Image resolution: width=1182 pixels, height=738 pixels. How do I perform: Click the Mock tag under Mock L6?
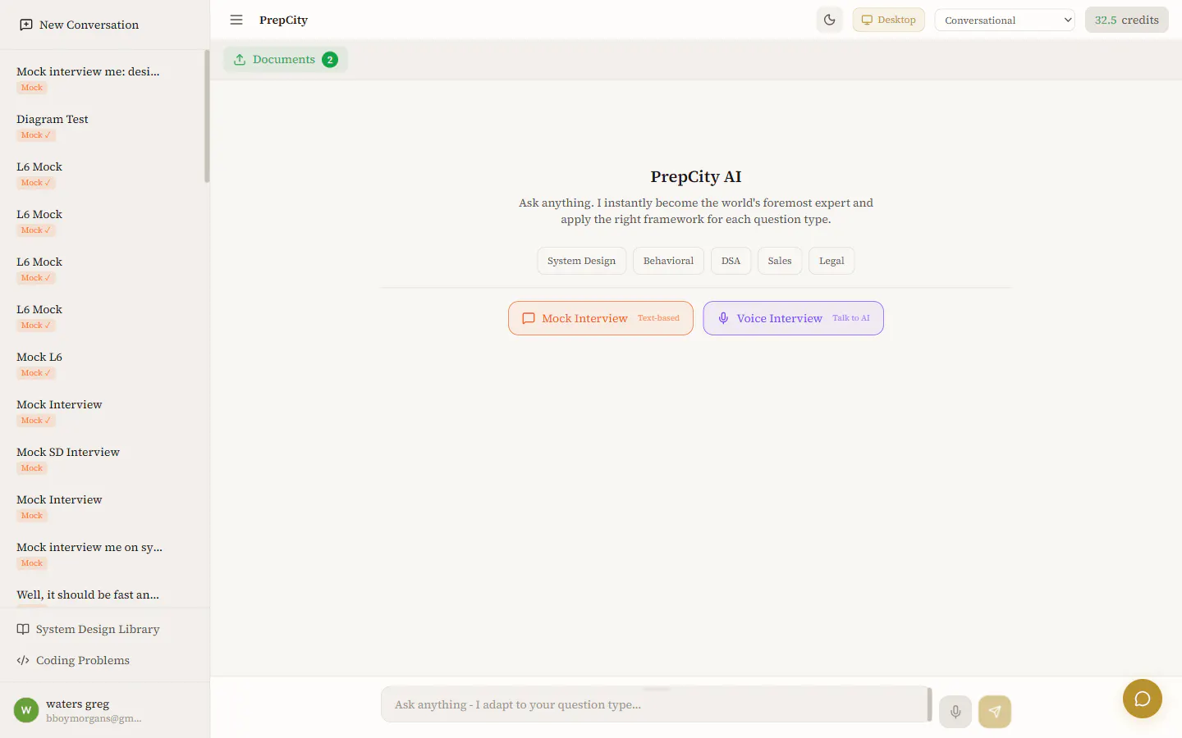click(36, 373)
